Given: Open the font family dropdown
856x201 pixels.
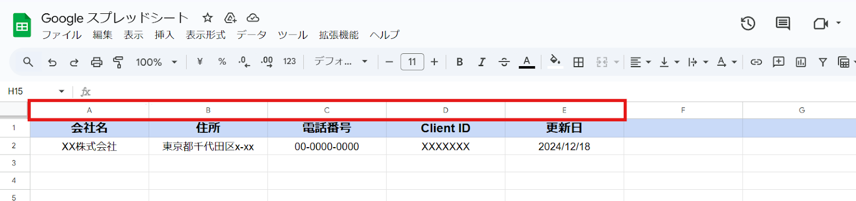Looking at the screenshot, I should (x=341, y=62).
